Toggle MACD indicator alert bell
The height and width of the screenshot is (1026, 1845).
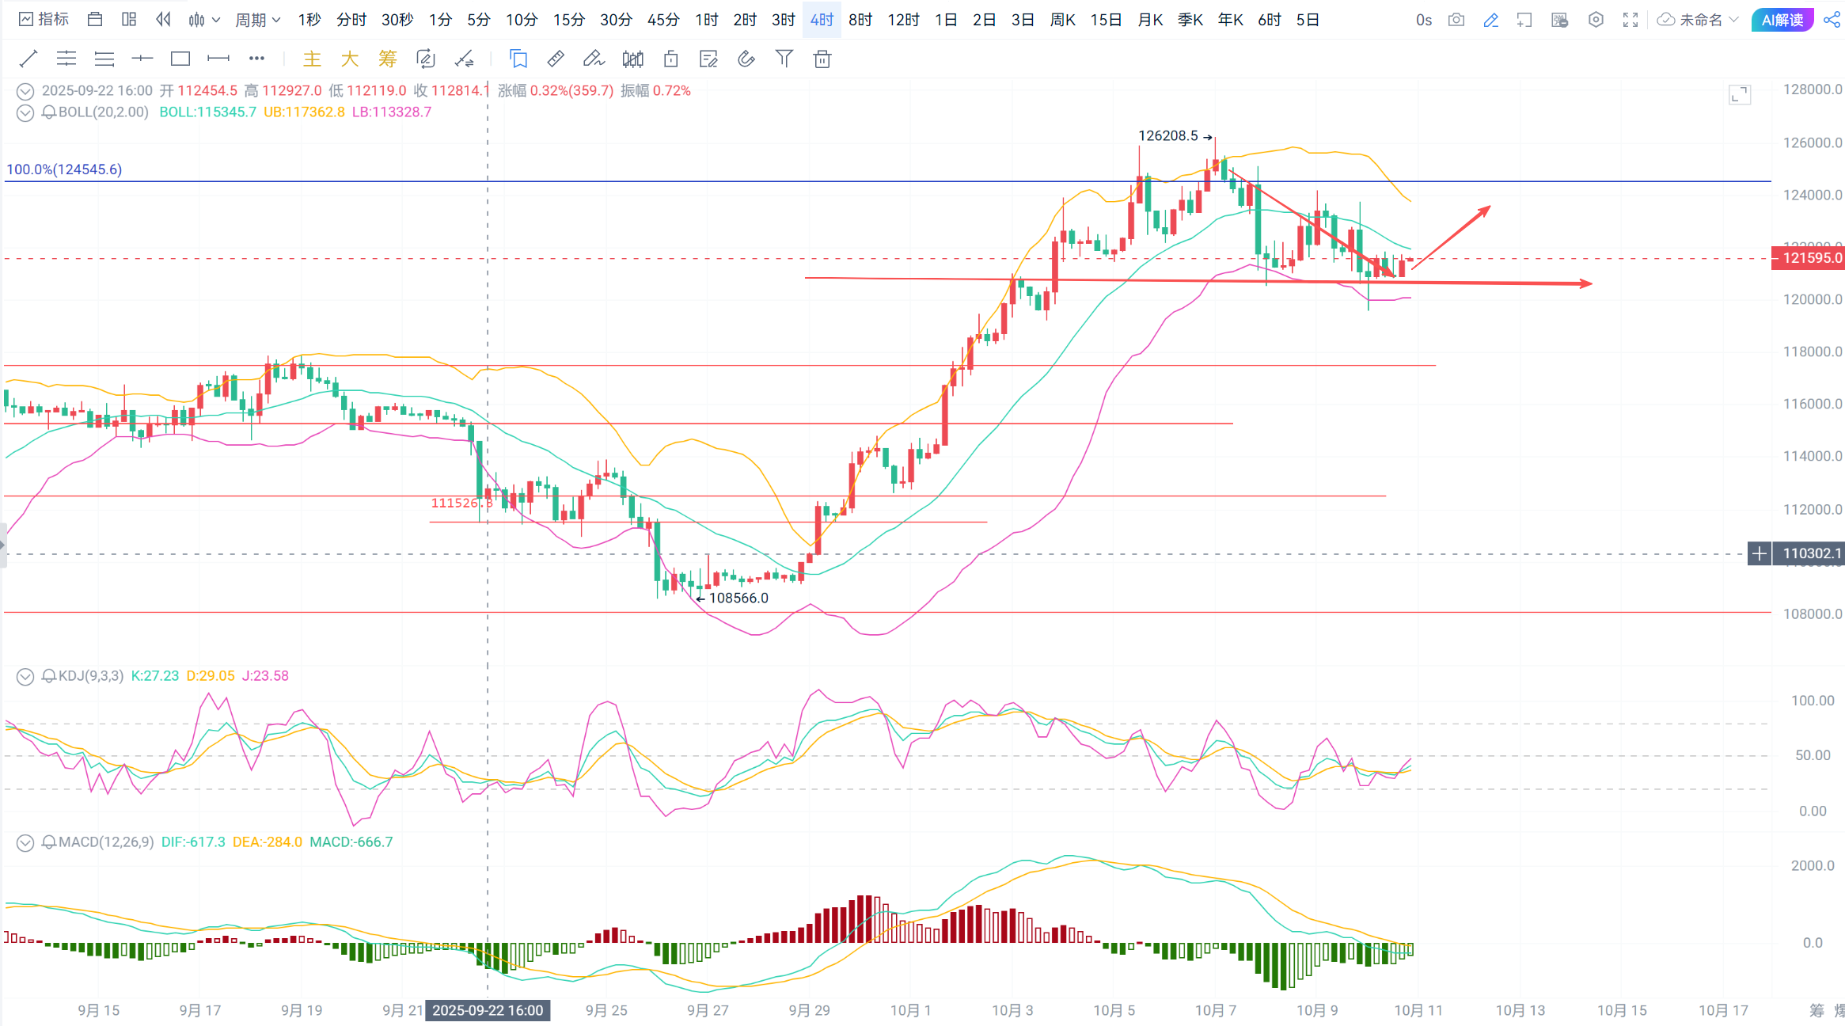49,842
